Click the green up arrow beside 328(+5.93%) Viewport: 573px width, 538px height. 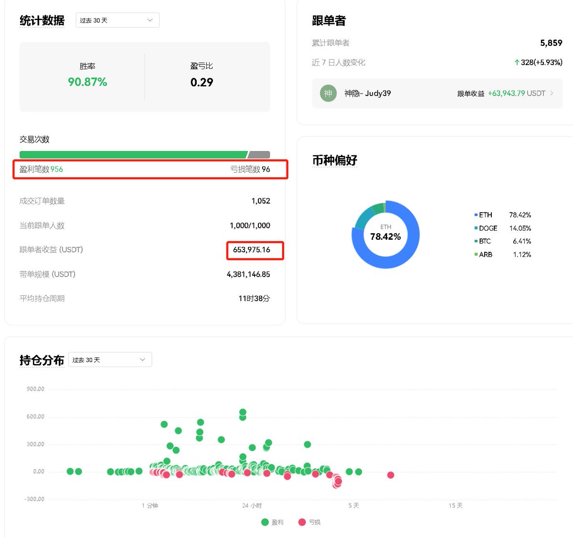coord(517,63)
